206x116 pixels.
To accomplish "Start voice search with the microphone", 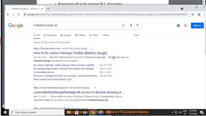I will pyautogui.click(x=131, y=25).
